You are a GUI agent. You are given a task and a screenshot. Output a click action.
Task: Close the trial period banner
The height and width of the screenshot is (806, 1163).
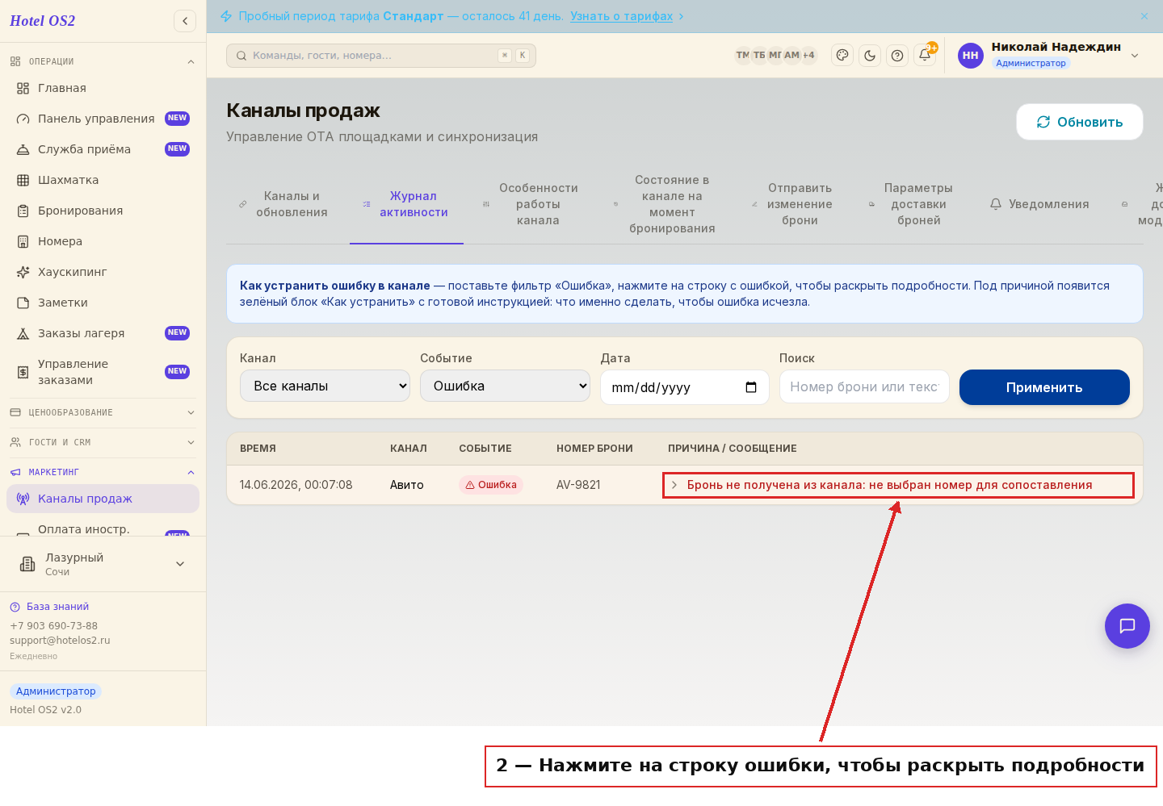click(x=1144, y=16)
